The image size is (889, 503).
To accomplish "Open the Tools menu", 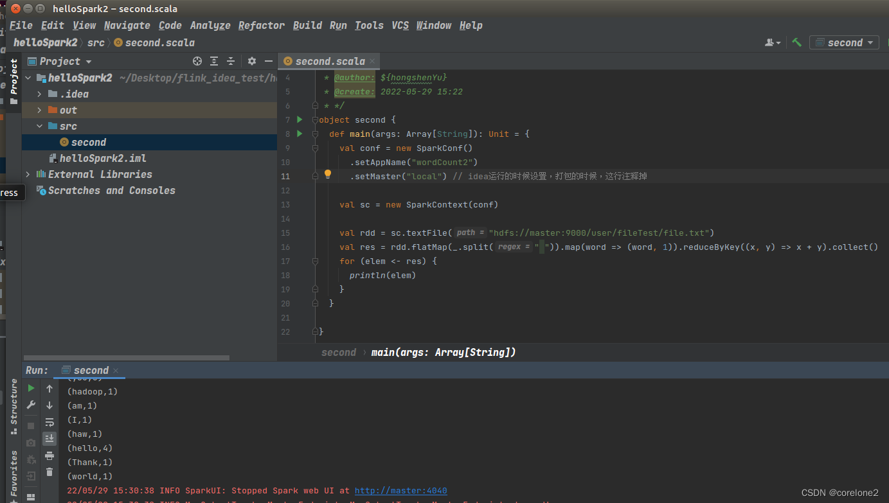I will 369,25.
